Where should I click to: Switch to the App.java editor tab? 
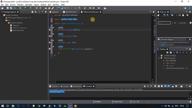pyautogui.click(x=54, y=12)
